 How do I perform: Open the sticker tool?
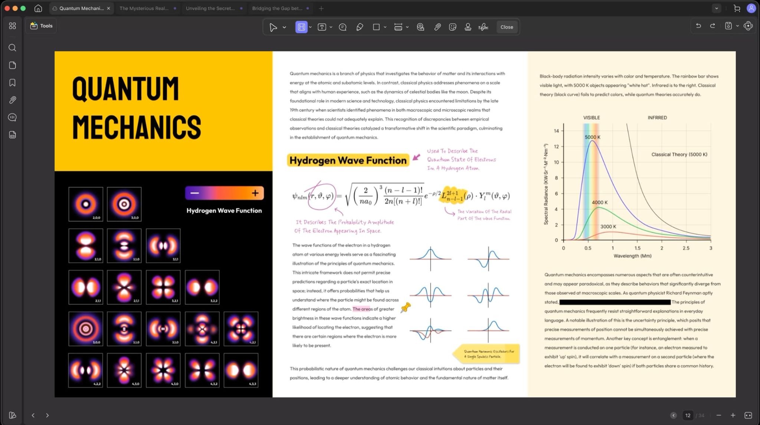point(452,27)
